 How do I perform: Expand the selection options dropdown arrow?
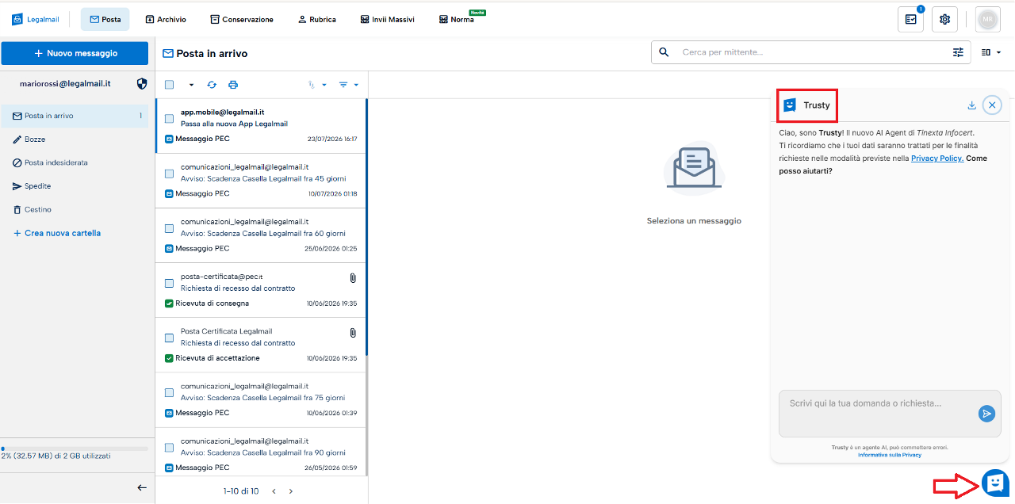(x=191, y=85)
